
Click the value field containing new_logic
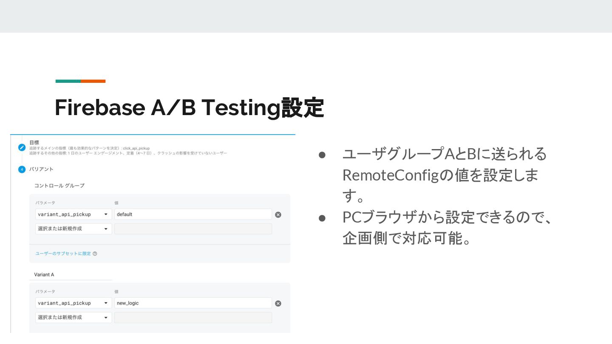(x=193, y=303)
